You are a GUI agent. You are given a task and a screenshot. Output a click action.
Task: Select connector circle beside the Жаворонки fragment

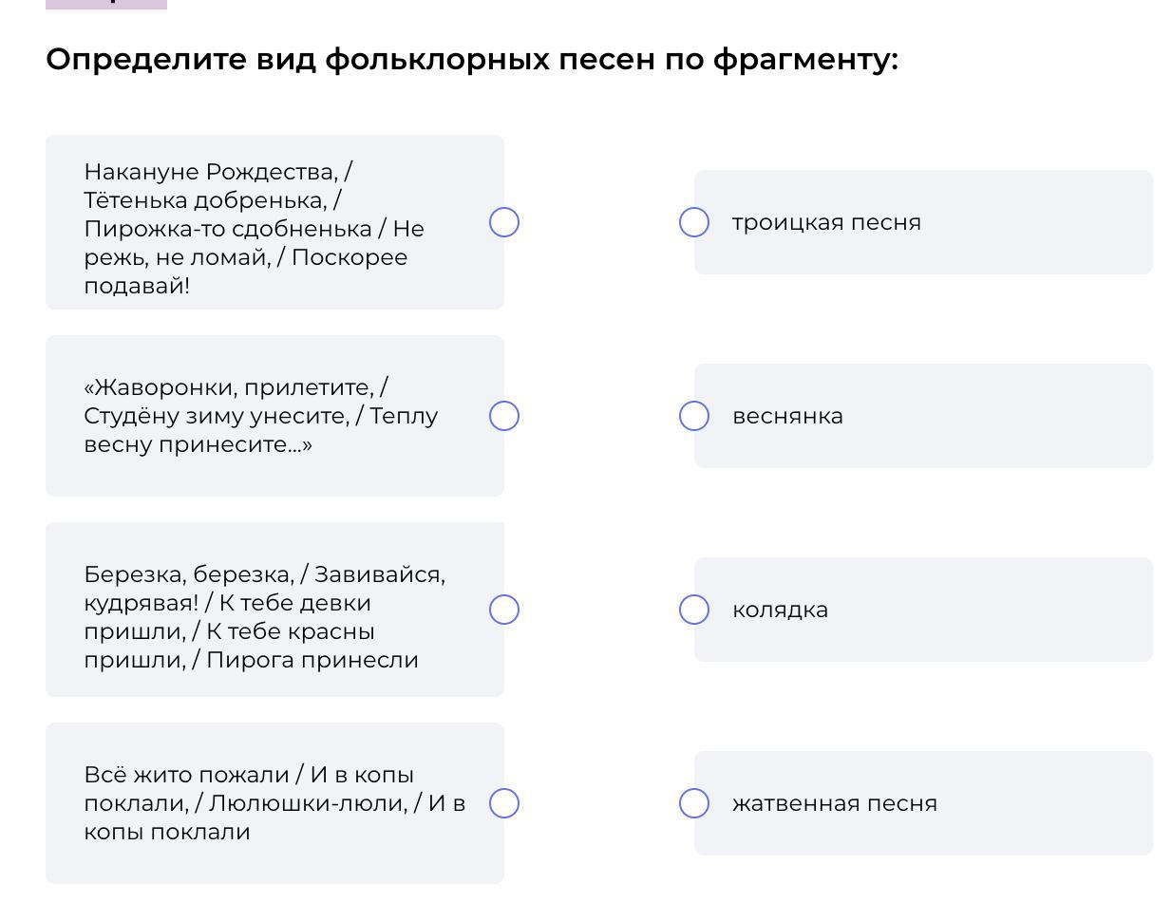pyautogui.click(x=504, y=416)
